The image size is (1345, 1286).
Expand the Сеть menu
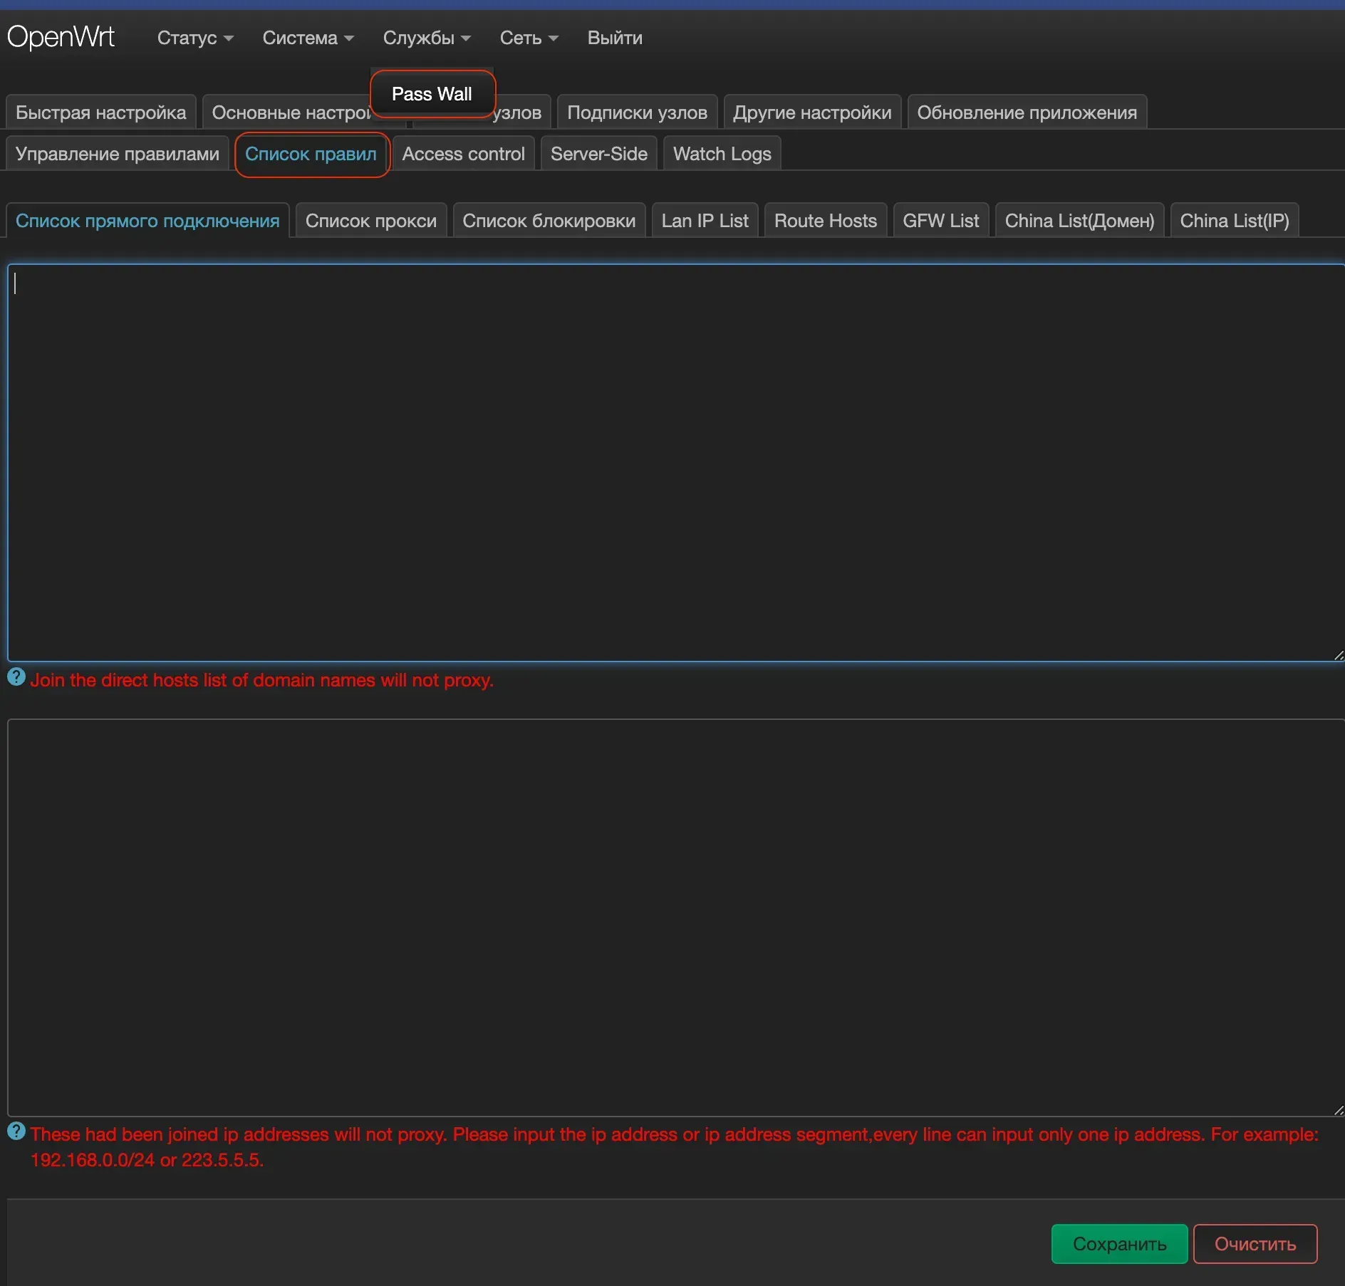point(529,38)
